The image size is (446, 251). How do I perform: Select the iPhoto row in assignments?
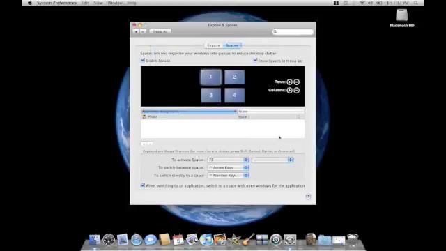pos(222,116)
